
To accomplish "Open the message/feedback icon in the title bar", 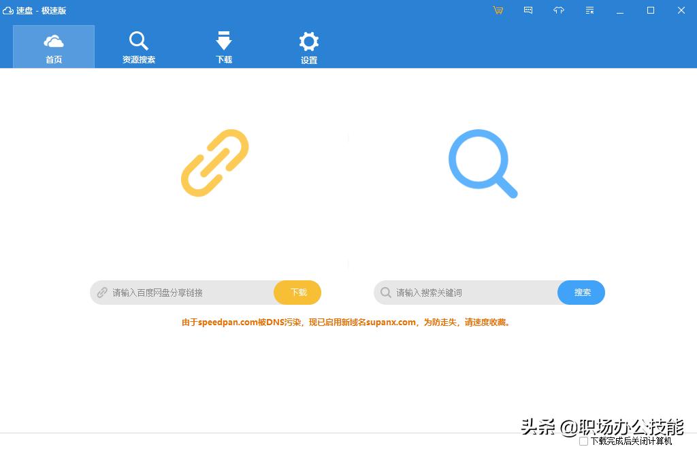I will [528, 10].
